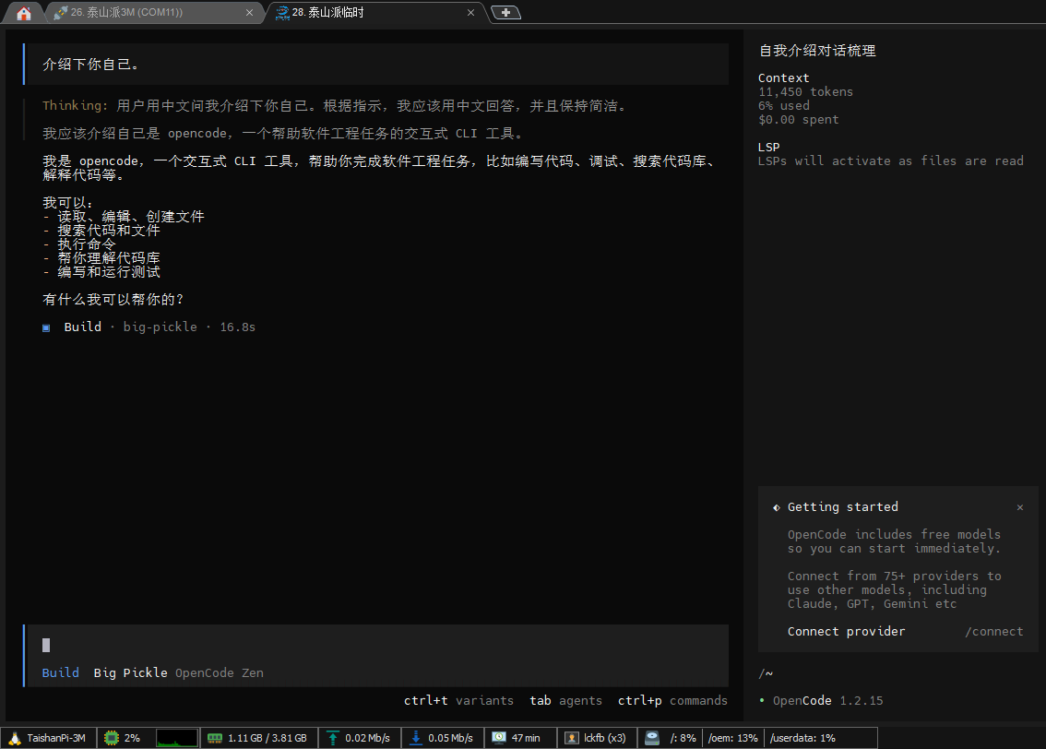Click /: 8% disk usage entry

pyautogui.click(x=683, y=738)
